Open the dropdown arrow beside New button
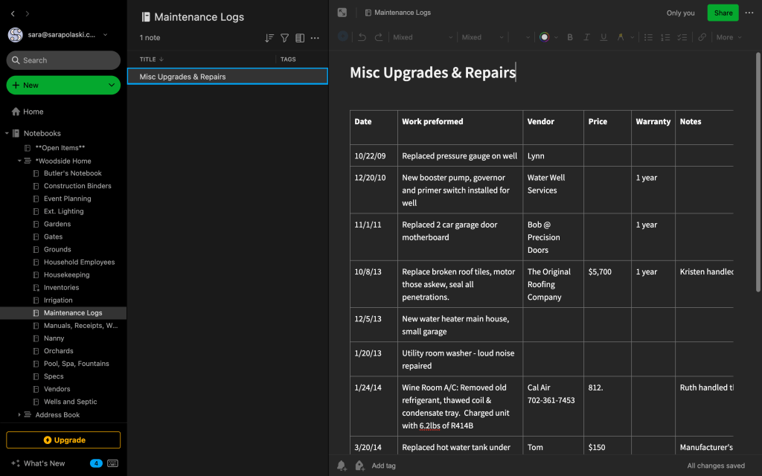762x476 pixels. (112, 86)
